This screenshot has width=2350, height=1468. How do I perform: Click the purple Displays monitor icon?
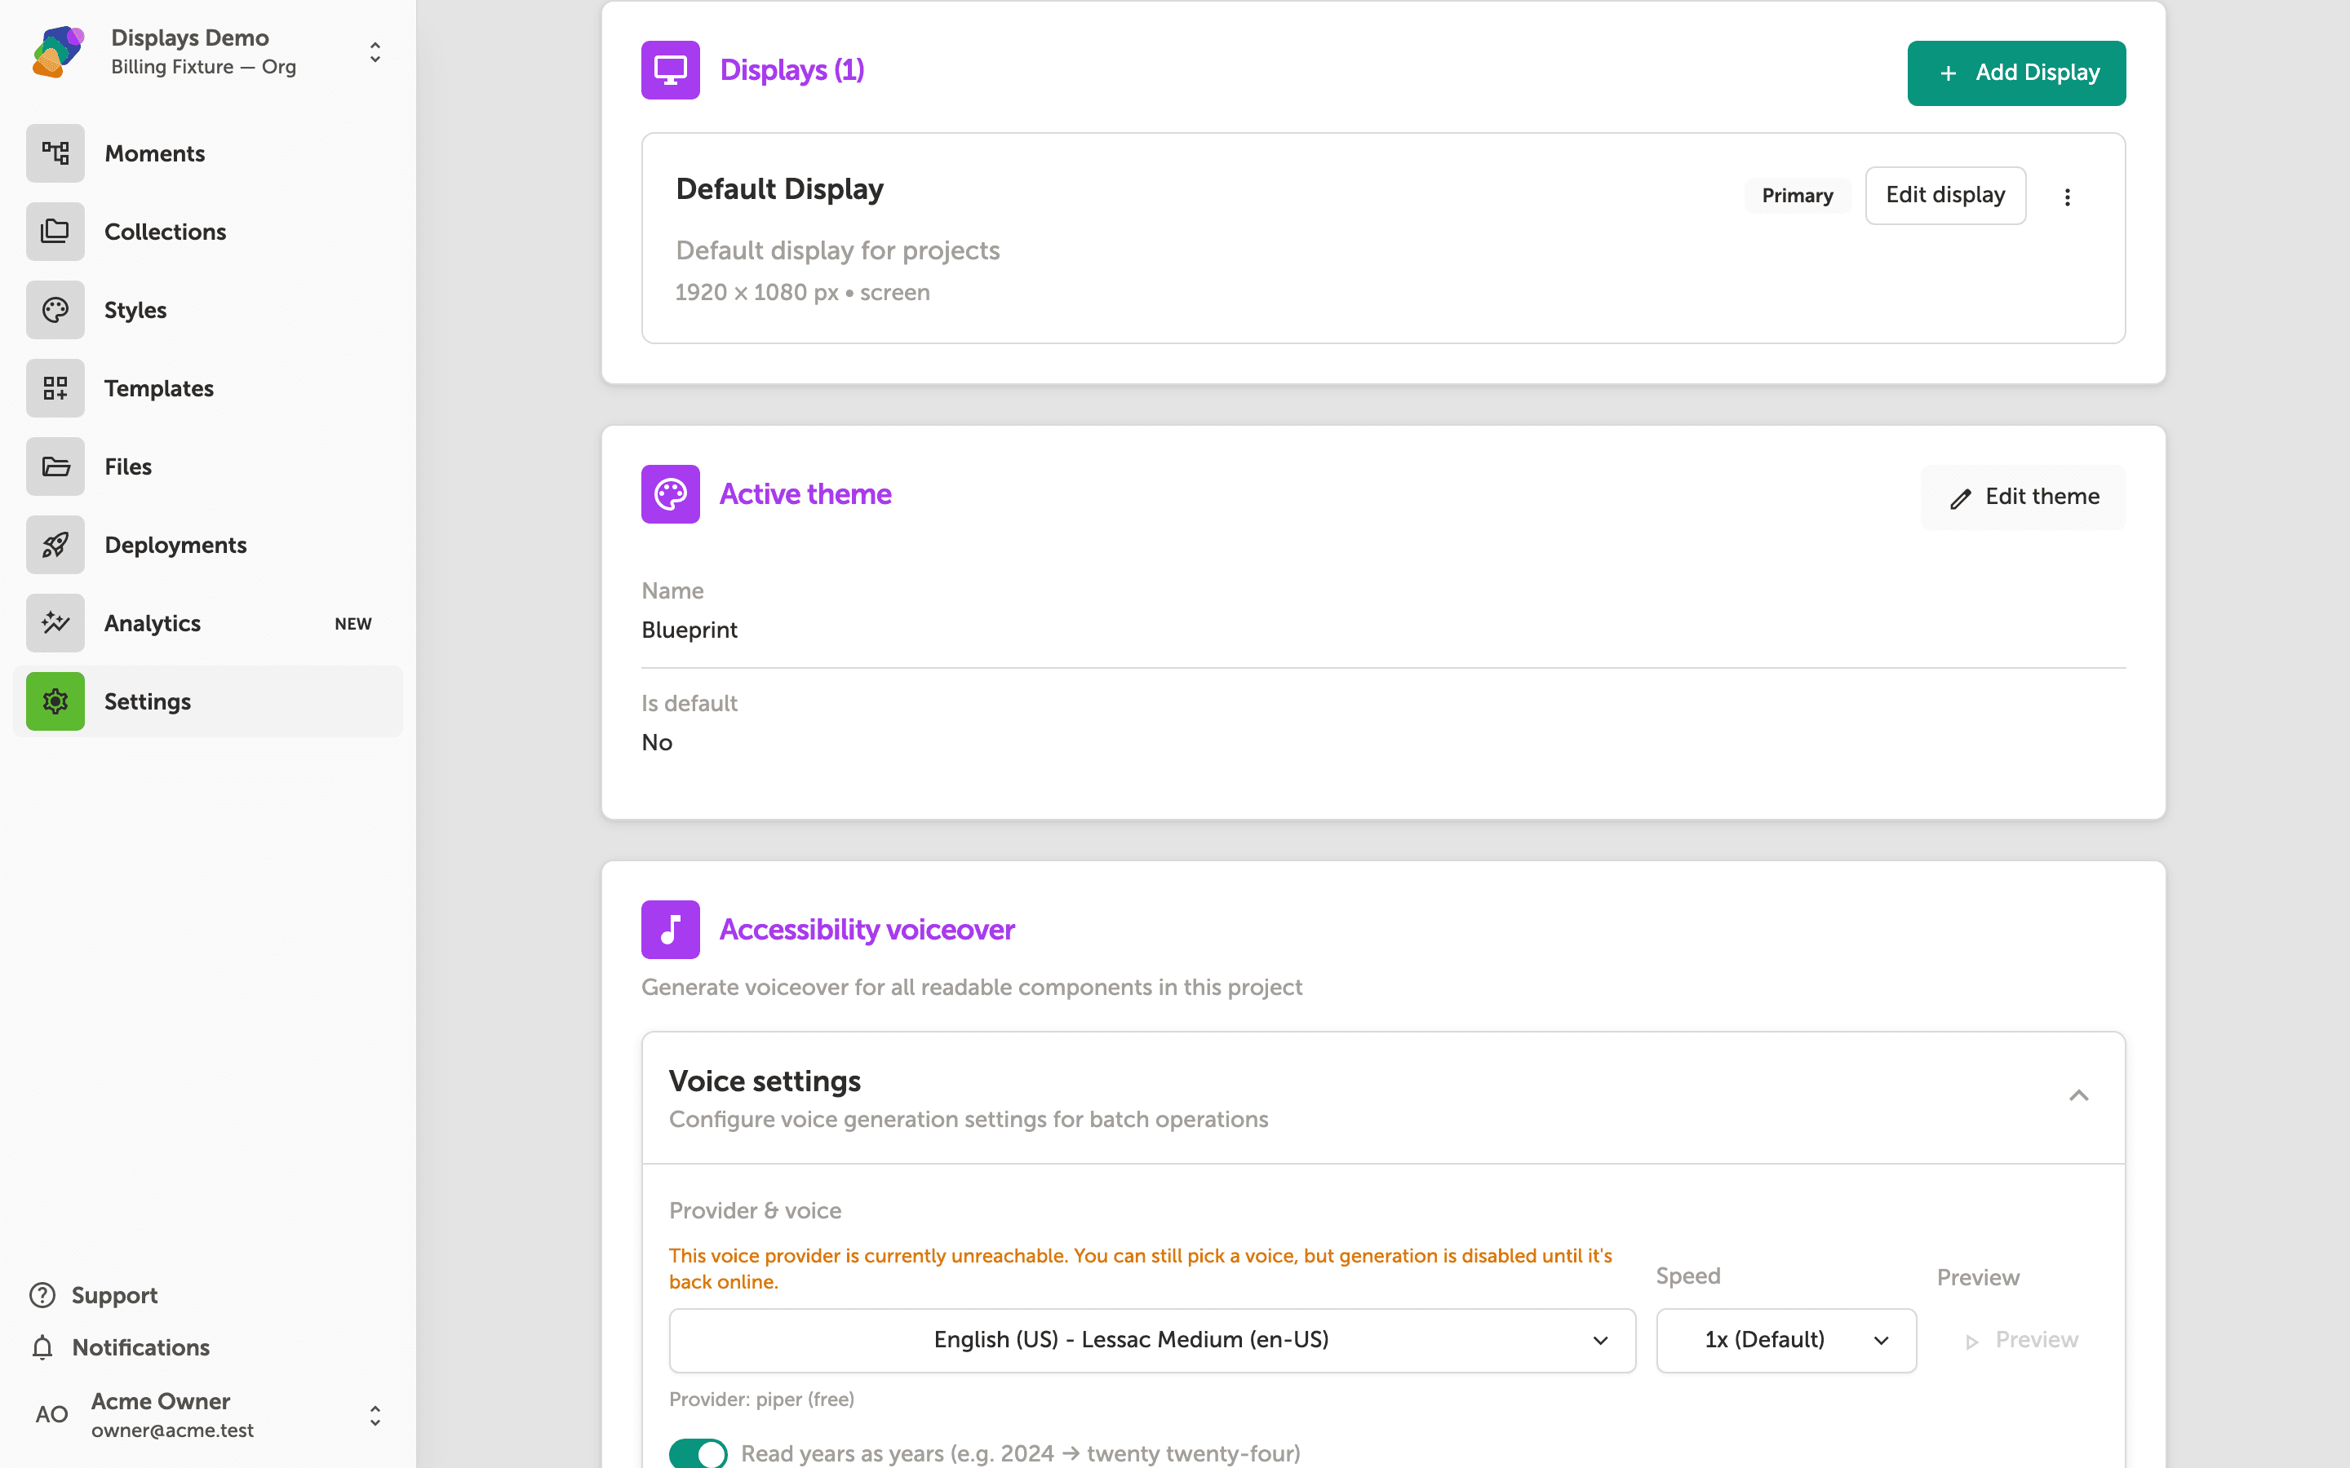[670, 70]
